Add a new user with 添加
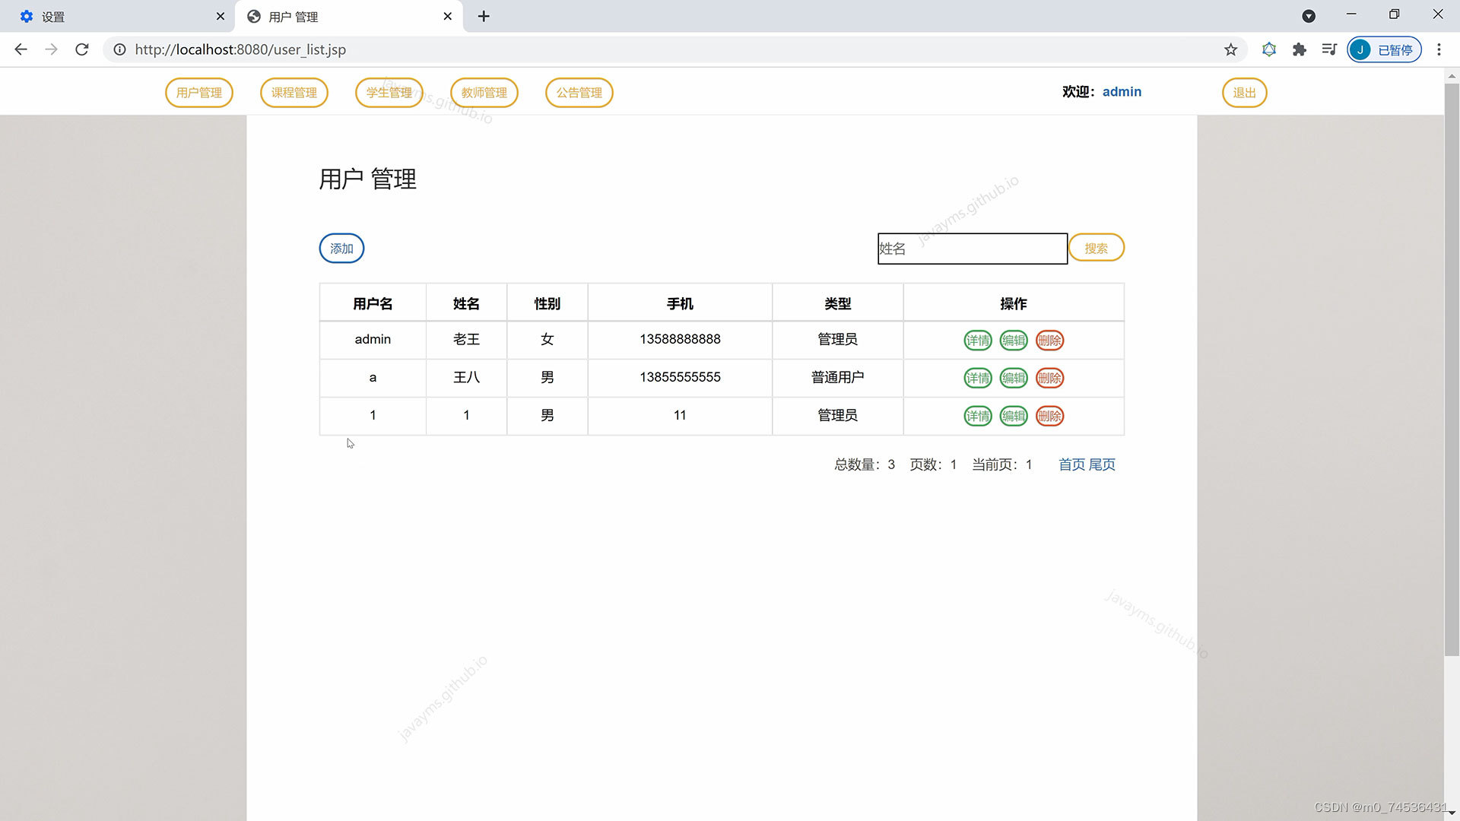 coord(341,249)
